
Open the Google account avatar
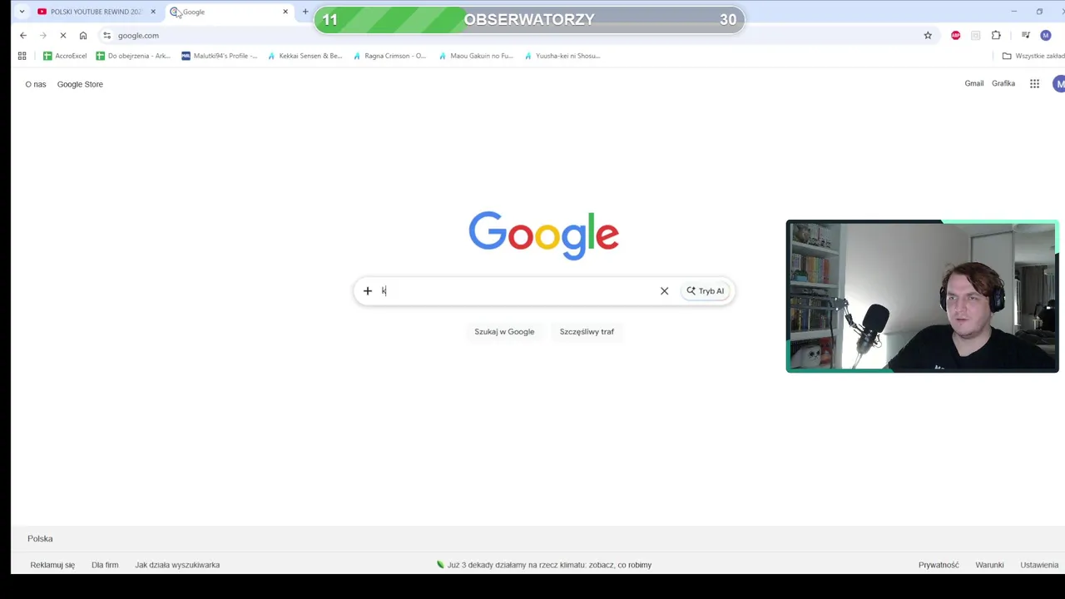tap(1059, 83)
